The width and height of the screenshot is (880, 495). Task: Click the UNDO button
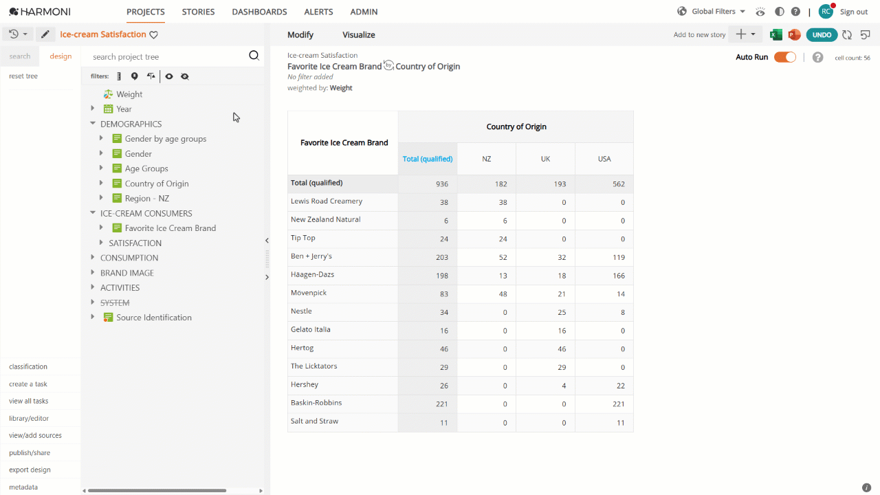(x=822, y=34)
